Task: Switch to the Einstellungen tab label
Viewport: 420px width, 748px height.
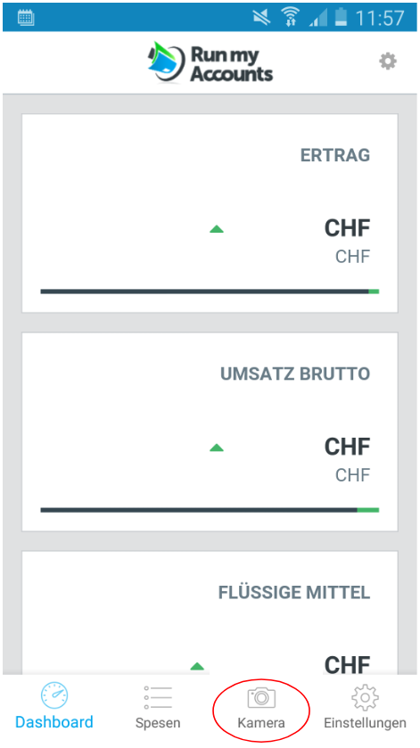Action: pos(365,723)
